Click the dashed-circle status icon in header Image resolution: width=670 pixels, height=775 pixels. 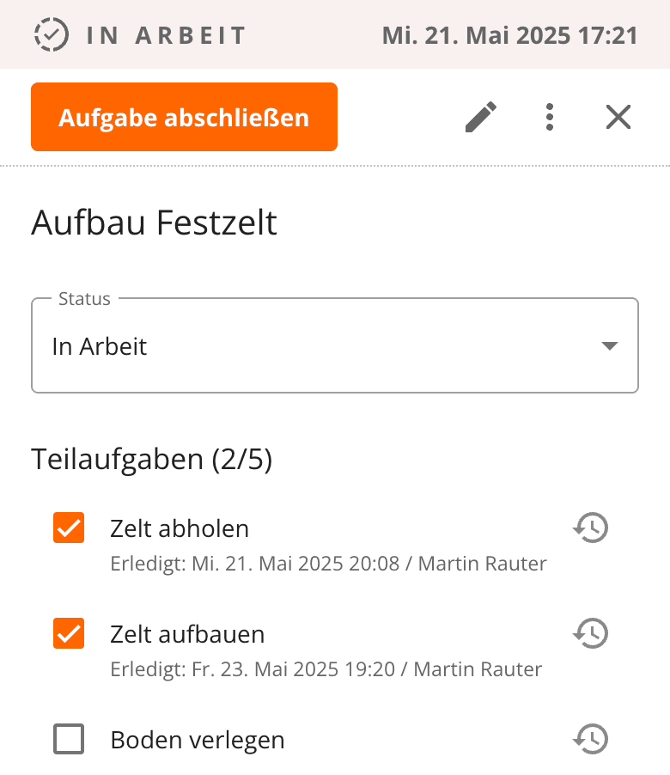click(x=51, y=34)
